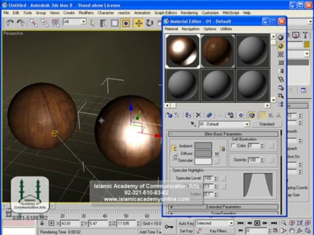Toggle the Set Key button
Image resolution: width=314 pixels, height=235 pixels.
point(186,231)
